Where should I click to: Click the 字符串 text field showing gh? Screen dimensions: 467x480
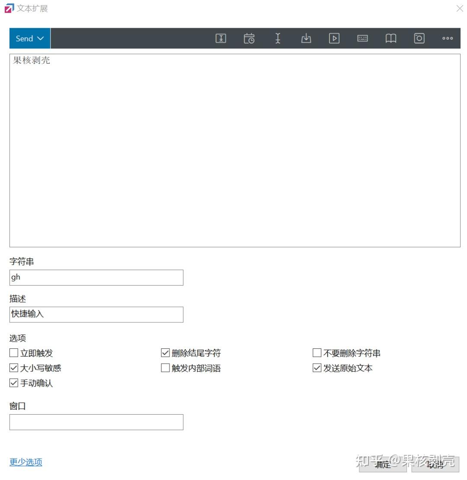point(96,277)
